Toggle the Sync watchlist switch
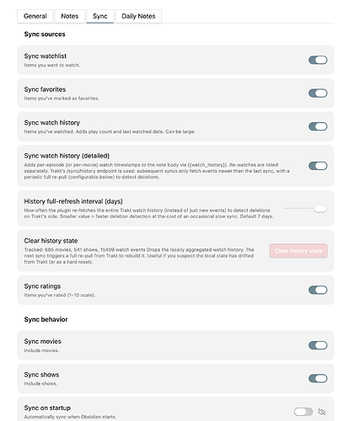 [x=318, y=60]
